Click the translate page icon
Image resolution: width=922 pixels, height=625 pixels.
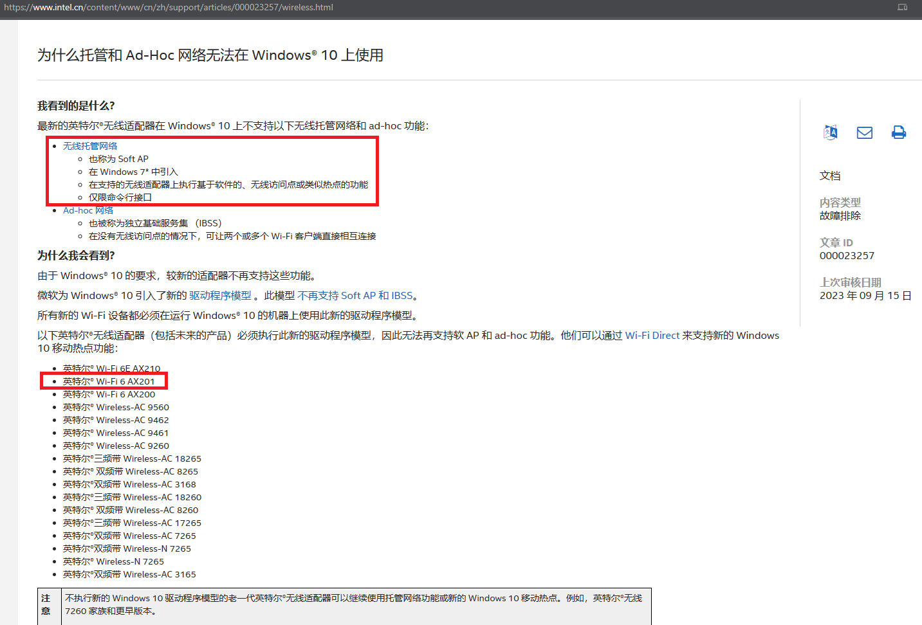pyautogui.click(x=831, y=132)
